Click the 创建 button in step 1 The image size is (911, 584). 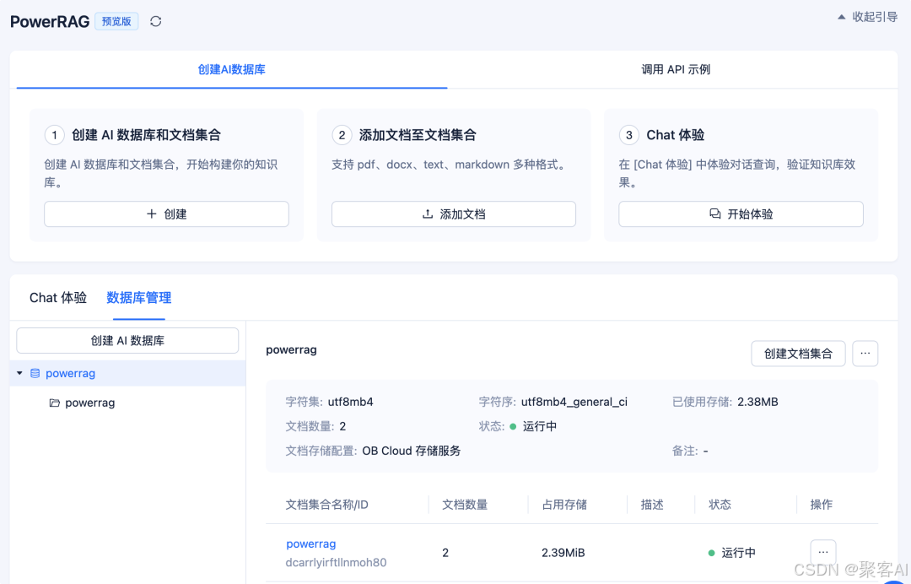click(166, 214)
